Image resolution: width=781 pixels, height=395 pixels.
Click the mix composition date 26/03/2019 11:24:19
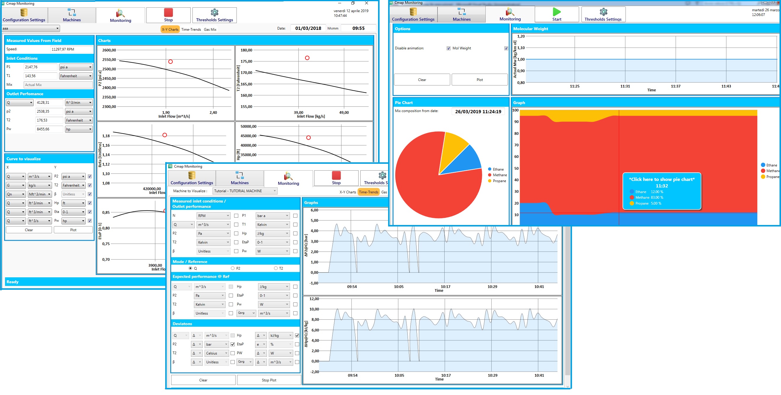tap(478, 111)
